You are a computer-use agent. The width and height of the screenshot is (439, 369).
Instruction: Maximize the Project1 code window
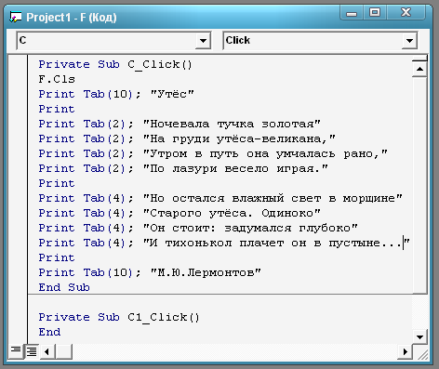pos(375,13)
